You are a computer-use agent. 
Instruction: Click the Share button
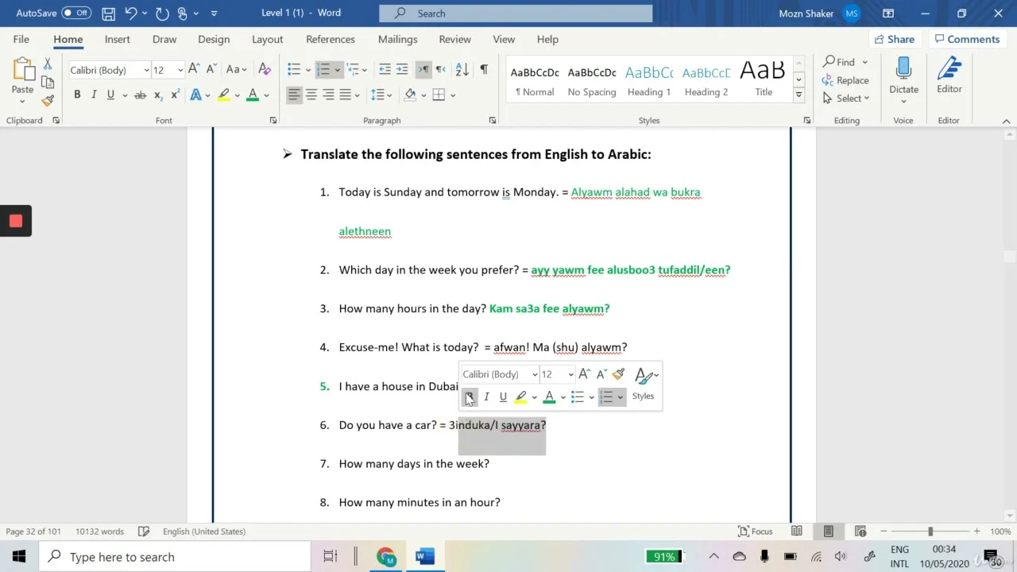click(x=894, y=39)
